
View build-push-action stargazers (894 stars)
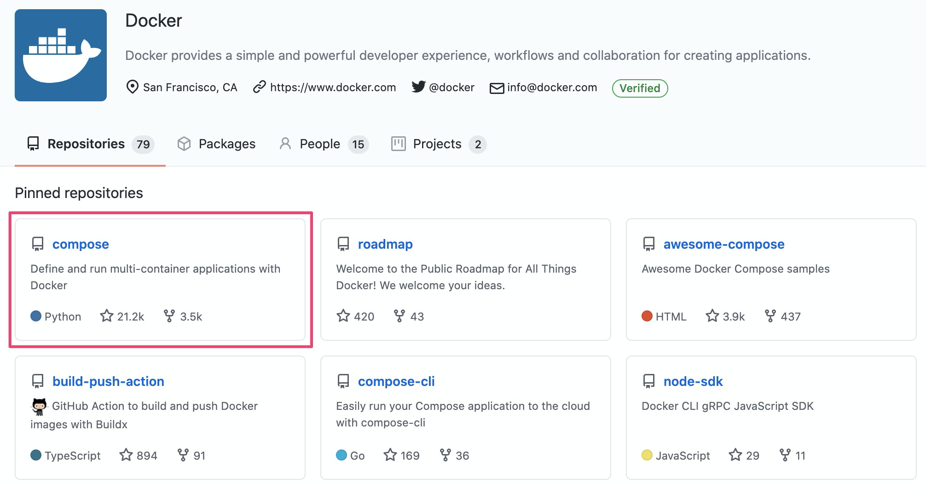[x=139, y=455]
